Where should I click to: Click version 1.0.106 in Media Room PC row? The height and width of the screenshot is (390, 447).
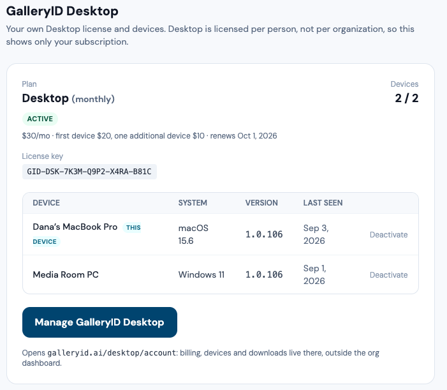[x=264, y=274]
